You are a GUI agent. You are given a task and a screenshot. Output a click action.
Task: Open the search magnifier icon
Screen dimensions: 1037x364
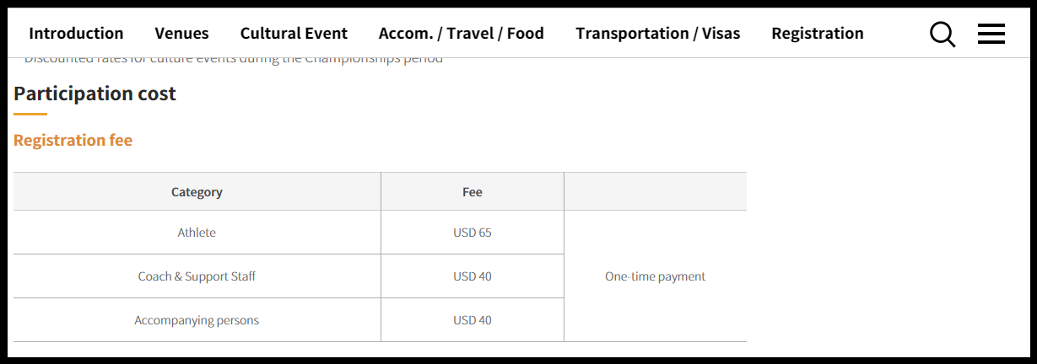tap(942, 35)
